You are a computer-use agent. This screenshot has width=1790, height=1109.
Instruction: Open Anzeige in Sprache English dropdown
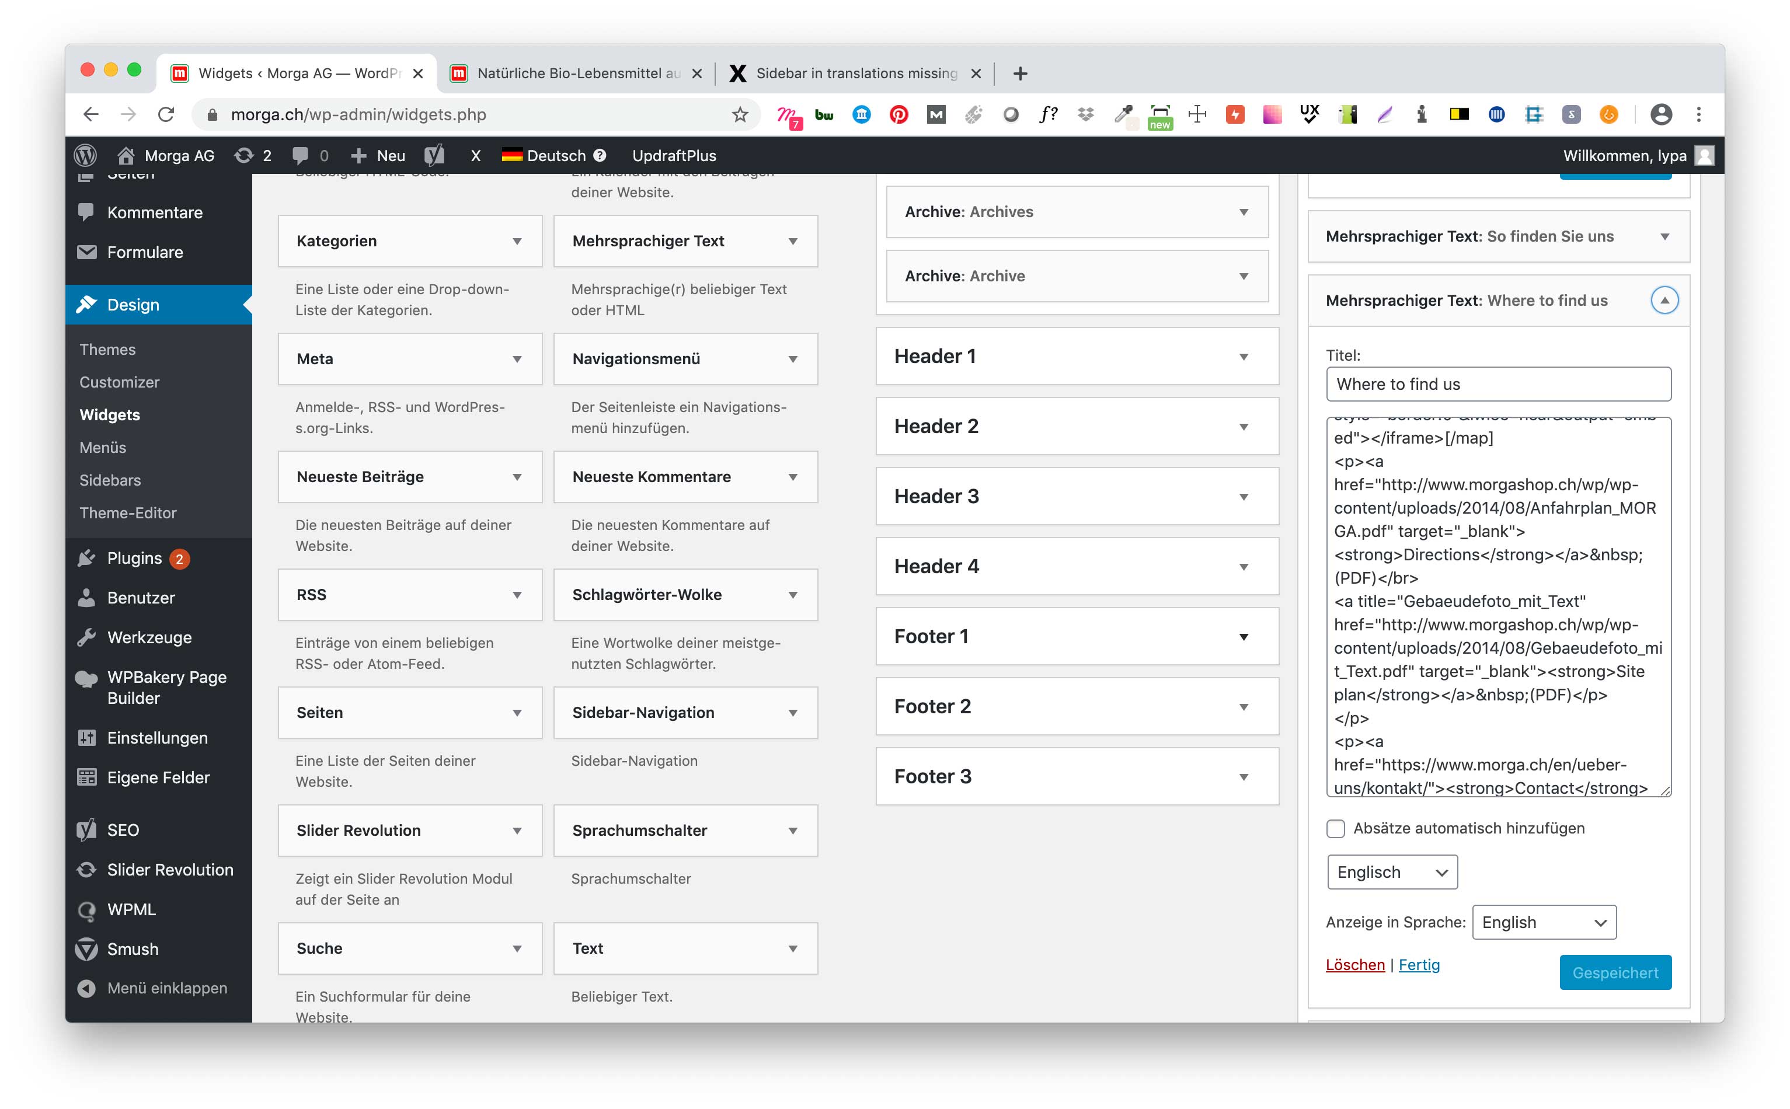(1544, 922)
